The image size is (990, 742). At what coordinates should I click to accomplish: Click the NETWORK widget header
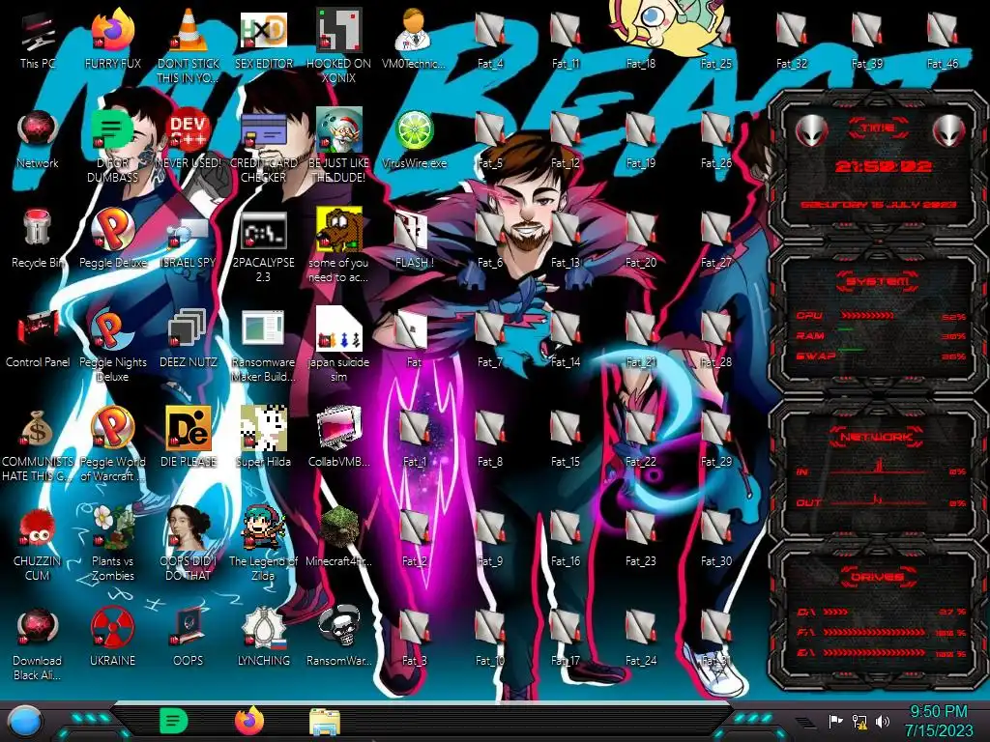(x=878, y=436)
